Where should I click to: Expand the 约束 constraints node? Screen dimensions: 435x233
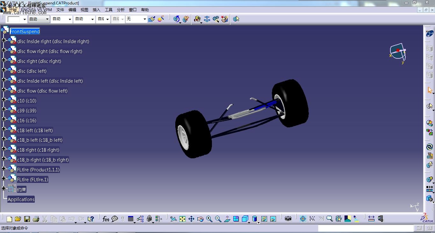click(4, 188)
